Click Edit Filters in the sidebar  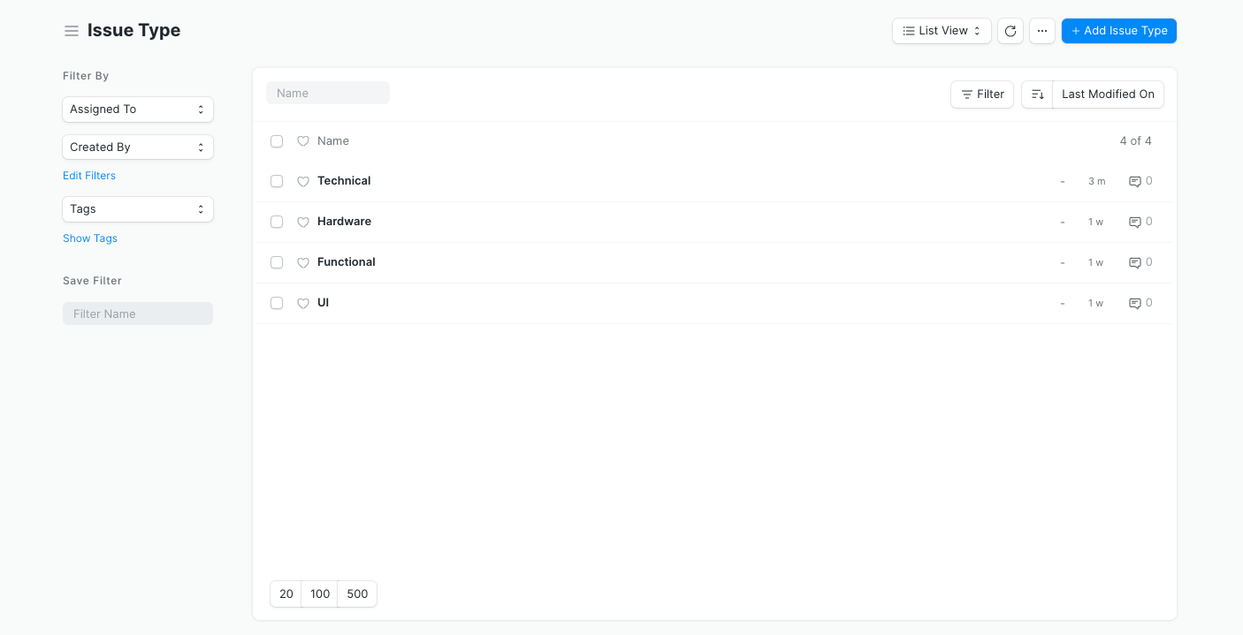pos(88,175)
